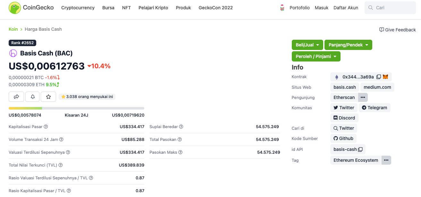Toggle the favorite star button

coord(48,96)
